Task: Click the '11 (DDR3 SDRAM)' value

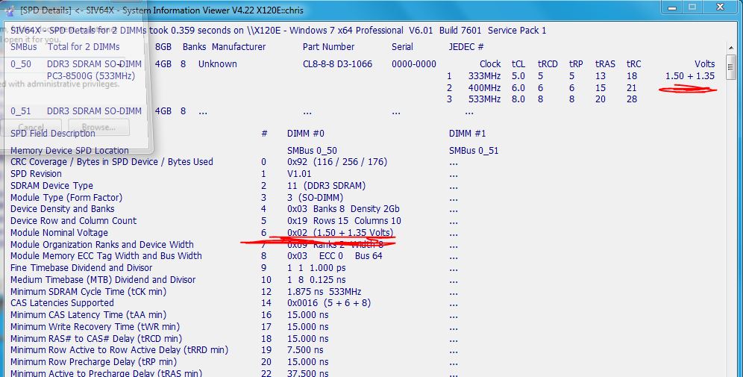Action: tap(326, 186)
